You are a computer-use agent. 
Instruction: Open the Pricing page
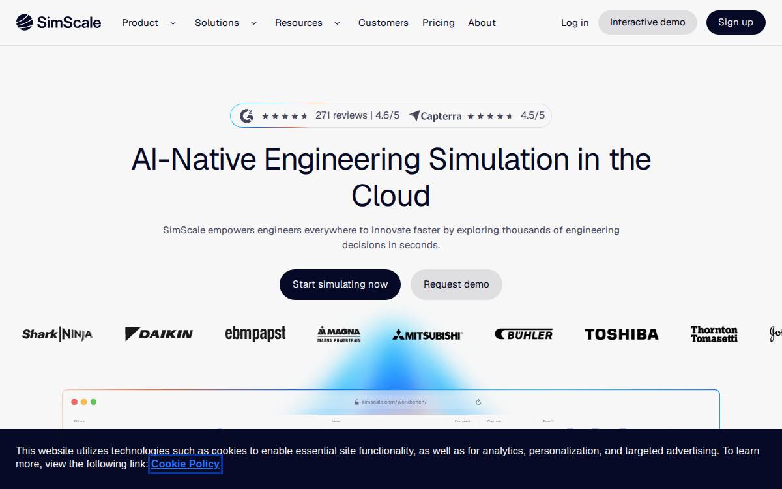click(x=439, y=23)
